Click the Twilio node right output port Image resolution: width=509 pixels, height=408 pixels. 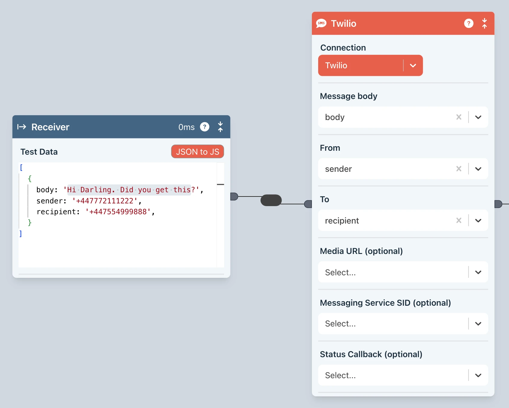click(x=498, y=204)
